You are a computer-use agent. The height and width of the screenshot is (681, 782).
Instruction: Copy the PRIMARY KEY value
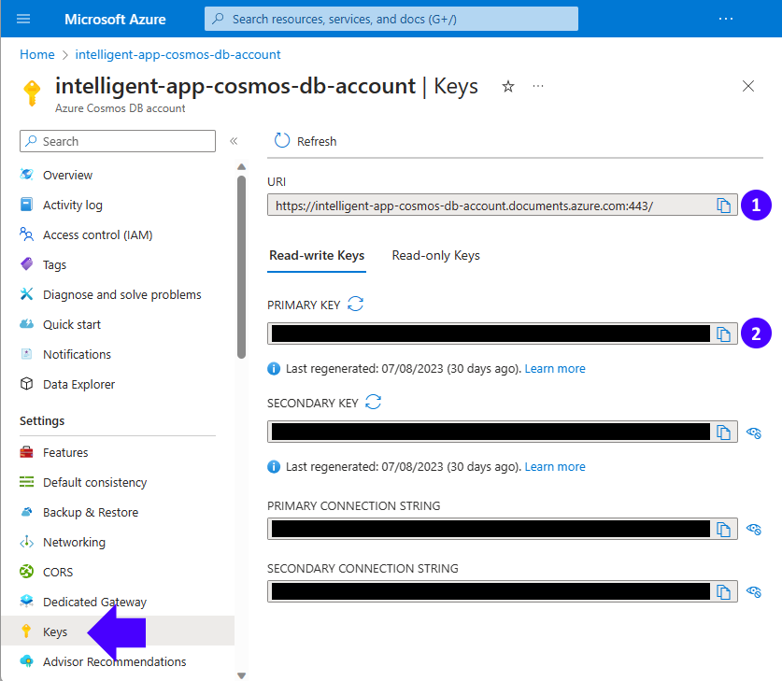723,333
